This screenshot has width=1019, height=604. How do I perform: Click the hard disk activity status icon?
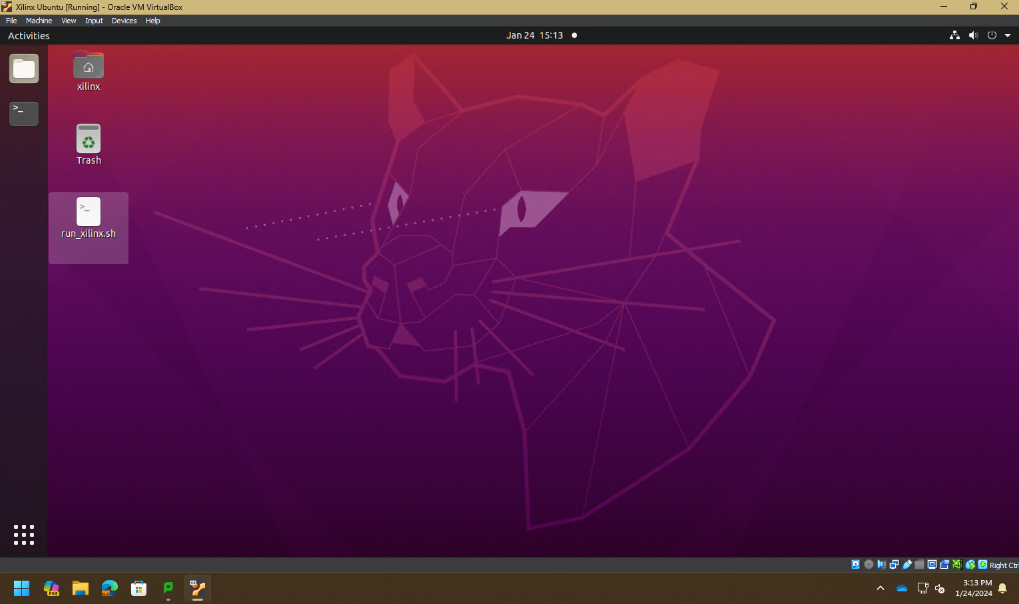[855, 565]
